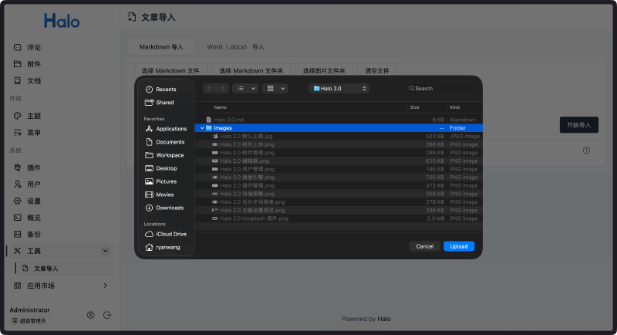Click the Search field in file dialog
This screenshot has width=617, height=335.
[442, 89]
